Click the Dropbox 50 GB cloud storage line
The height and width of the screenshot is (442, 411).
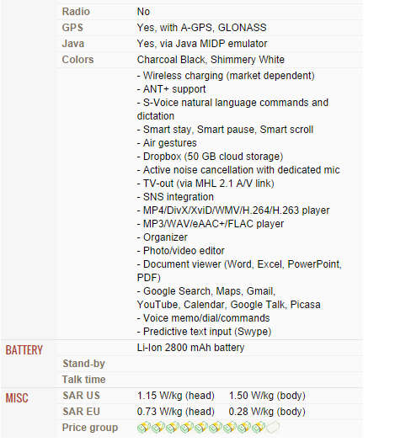(211, 157)
